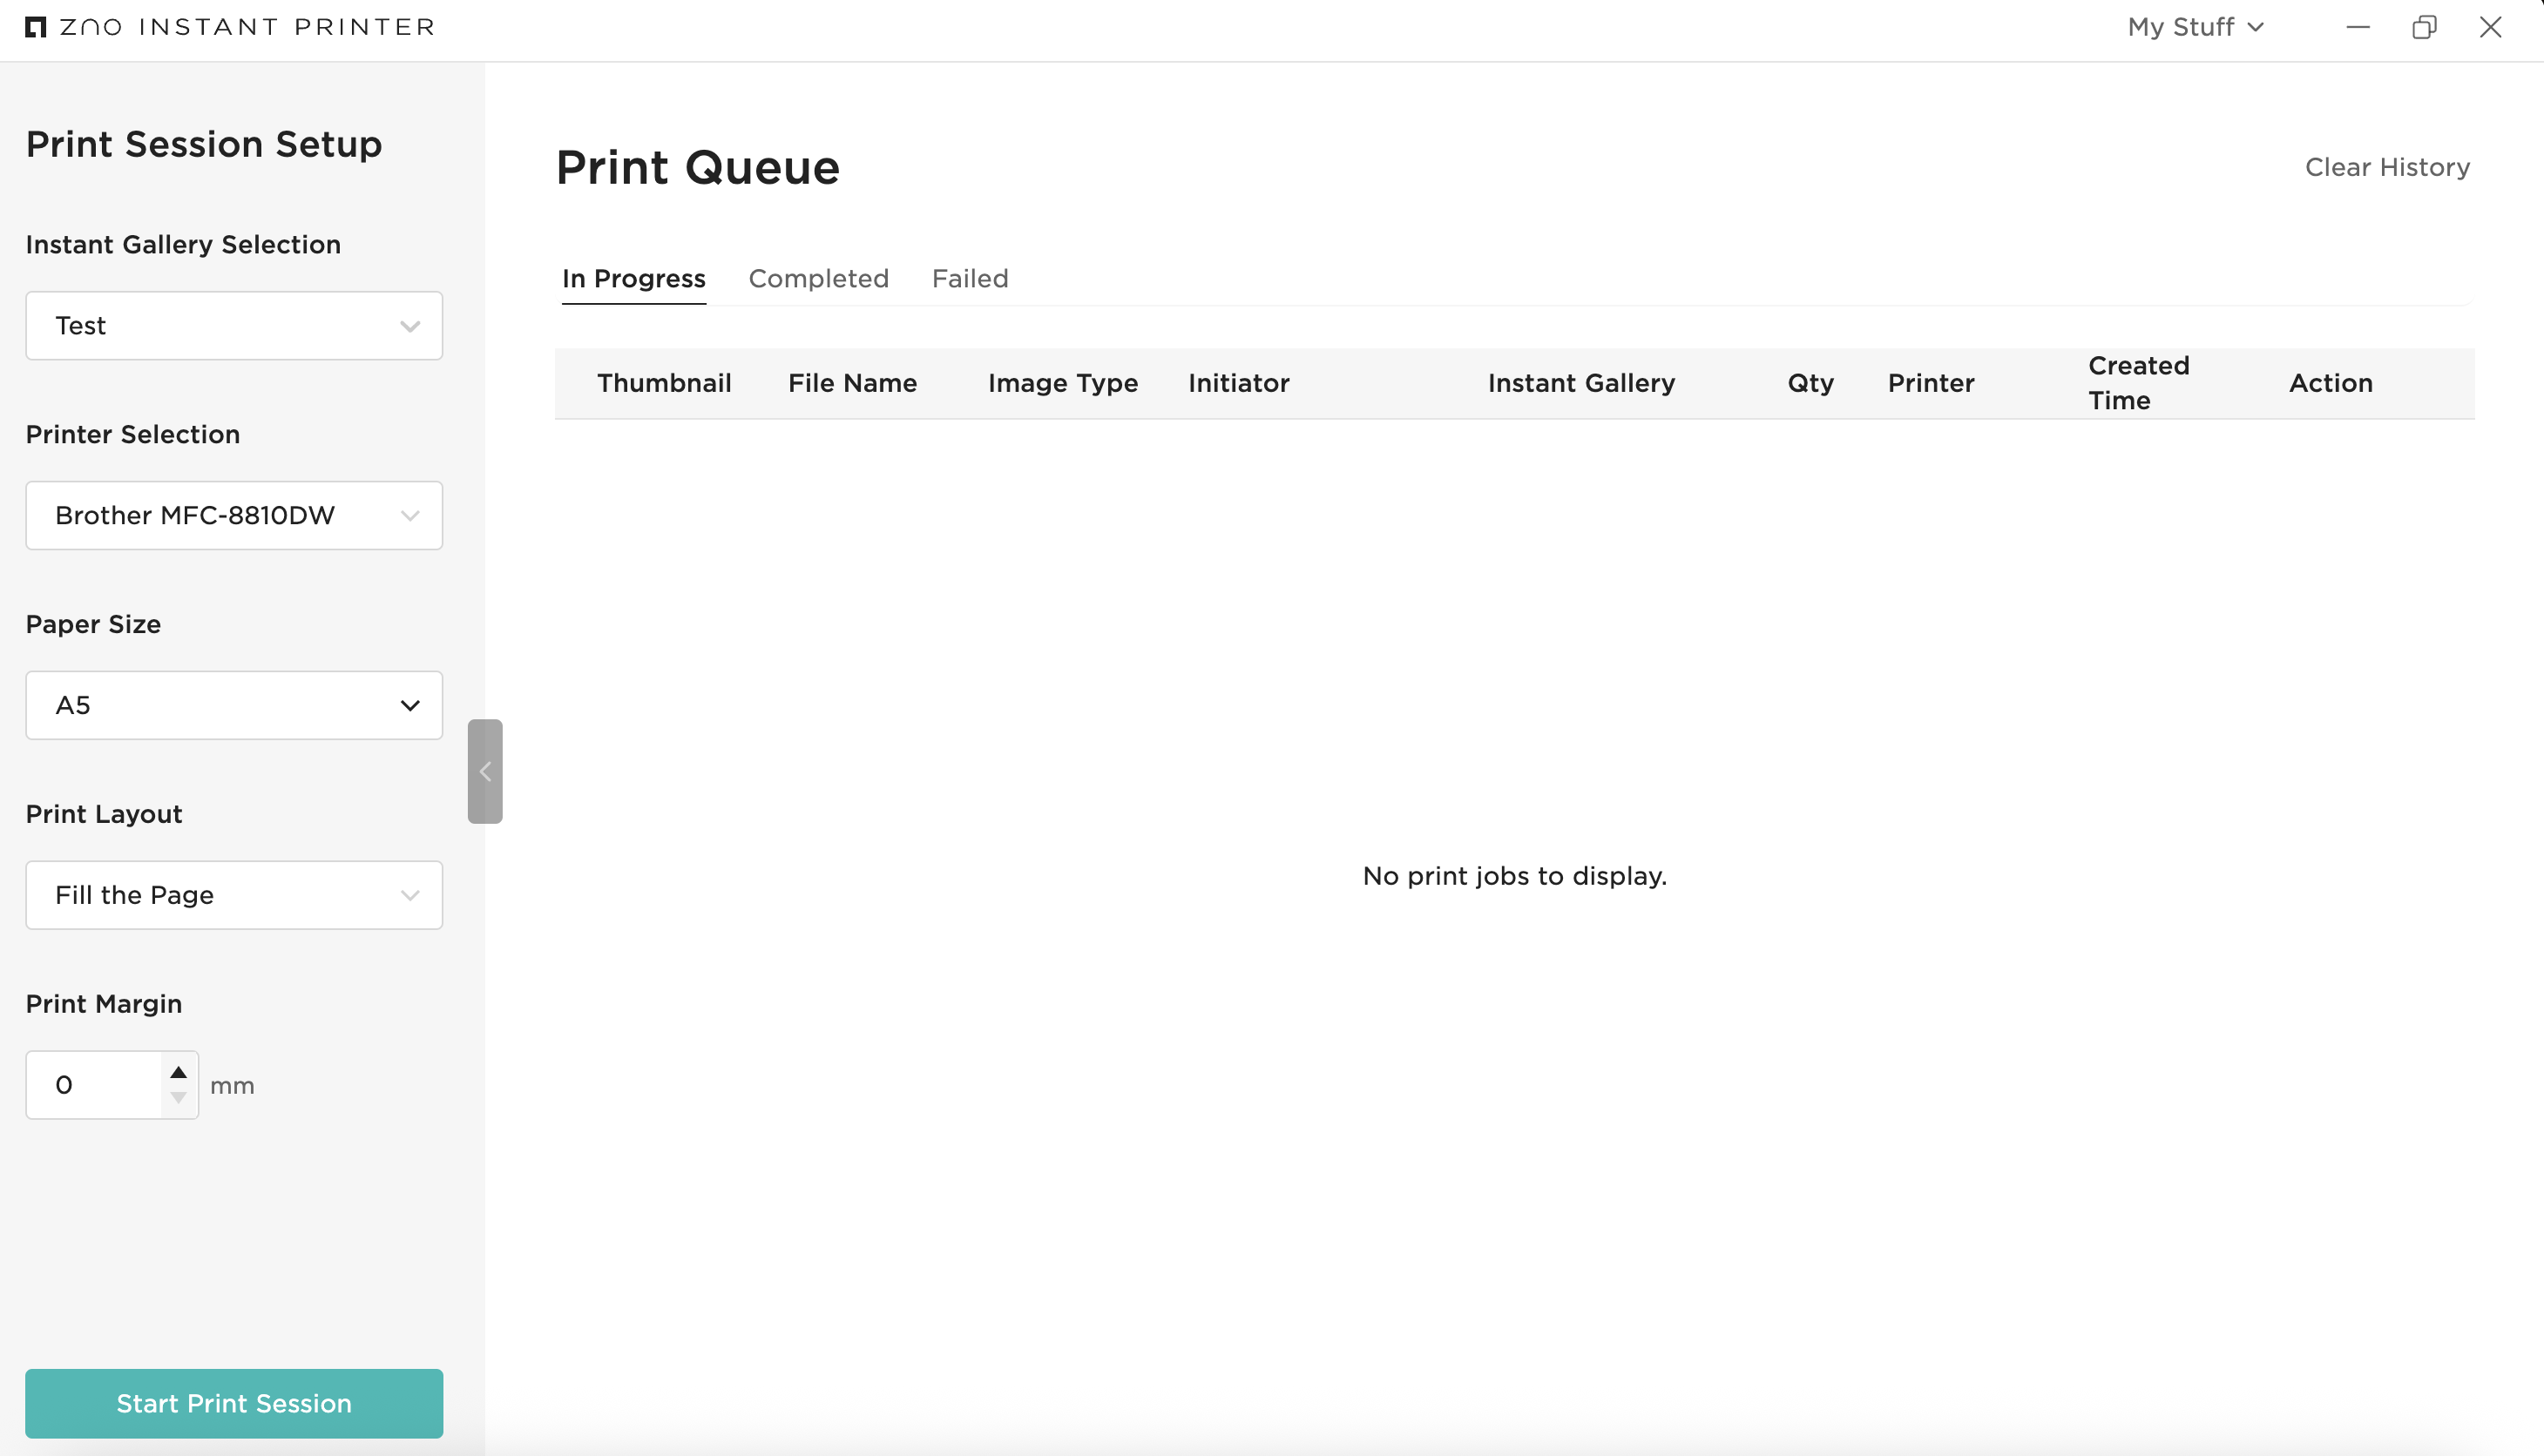The image size is (2544, 1456).
Task: Restore the application window size
Action: coord(2424,27)
